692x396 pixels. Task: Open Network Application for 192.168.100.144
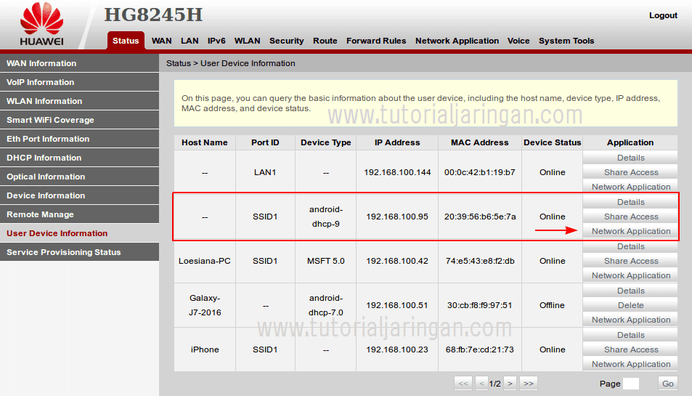(630, 187)
